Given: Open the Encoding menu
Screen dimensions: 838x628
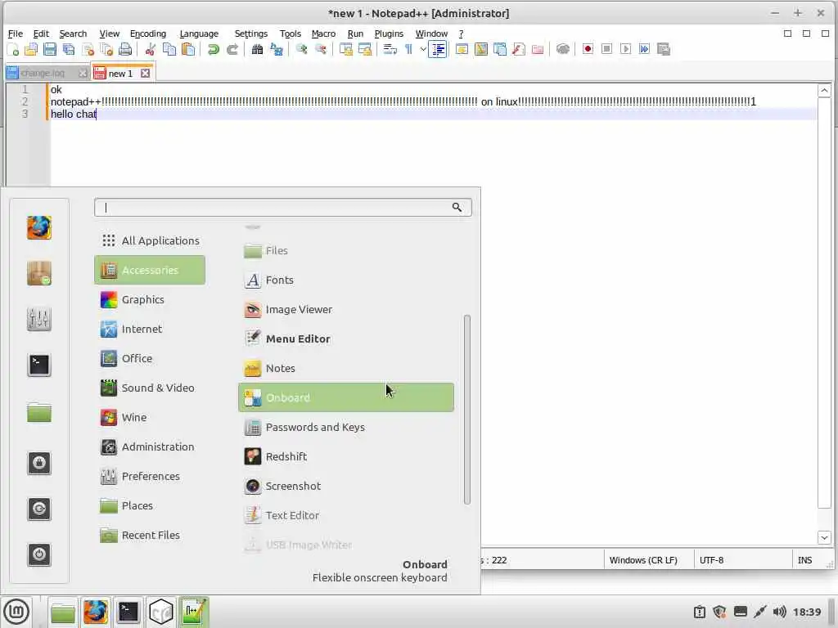Looking at the screenshot, I should pyautogui.click(x=148, y=34).
